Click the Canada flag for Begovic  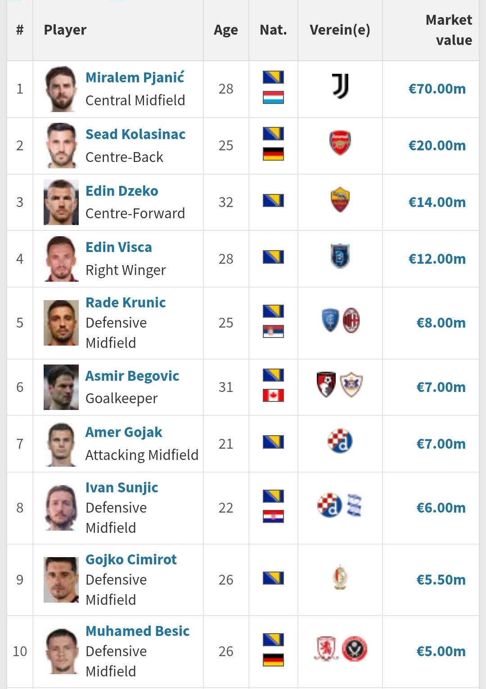(x=273, y=396)
